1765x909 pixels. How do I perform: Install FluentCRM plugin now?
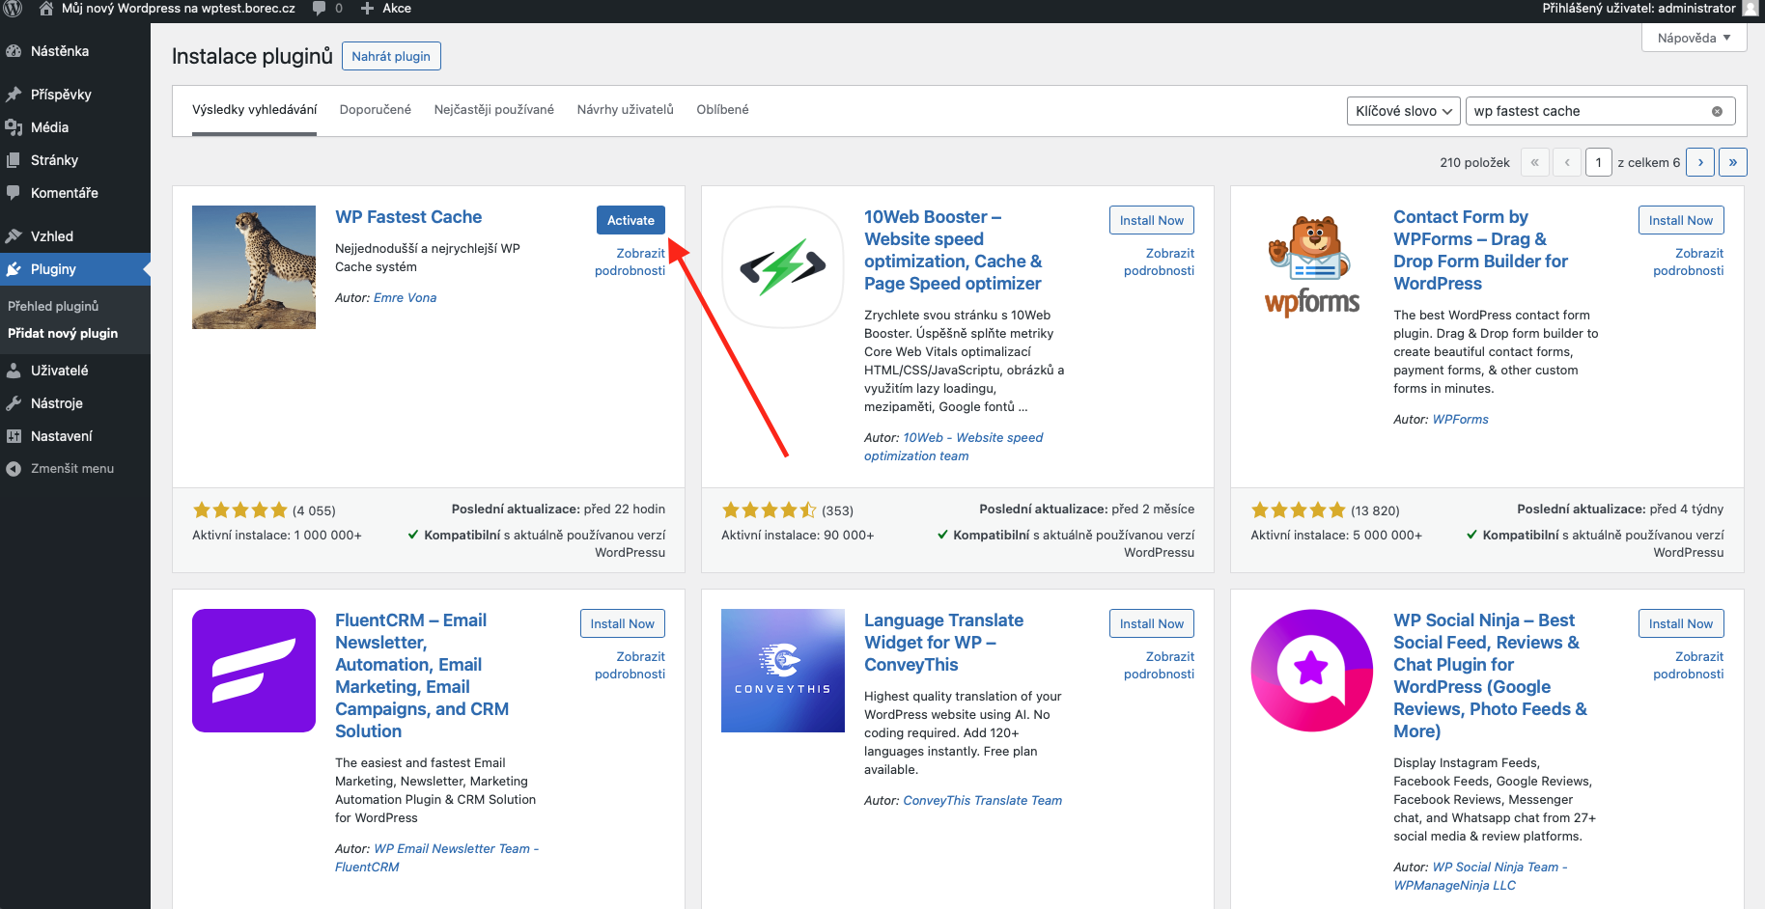[623, 623]
